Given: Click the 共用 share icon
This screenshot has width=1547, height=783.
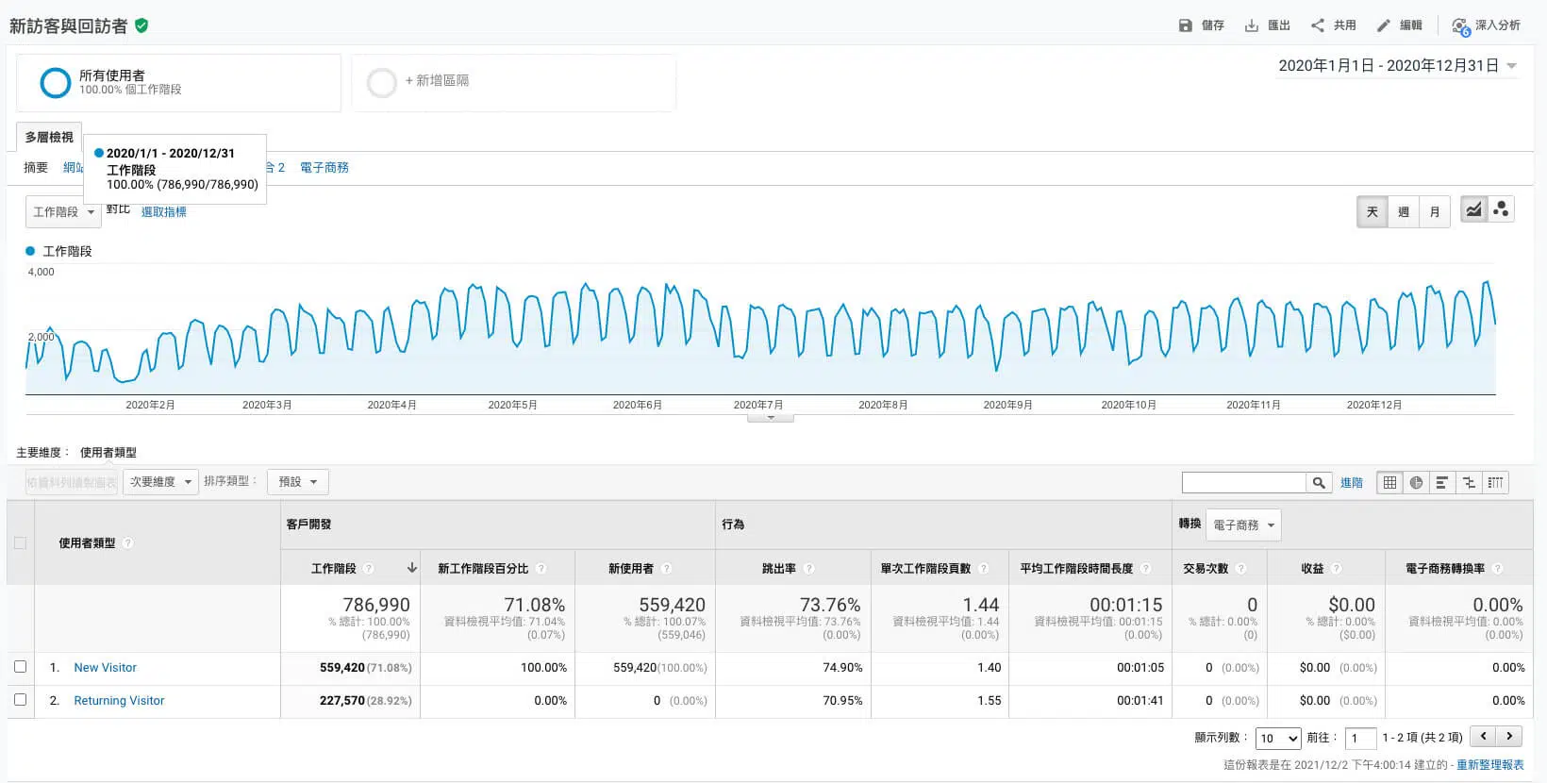Looking at the screenshot, I should (1318, 25).
